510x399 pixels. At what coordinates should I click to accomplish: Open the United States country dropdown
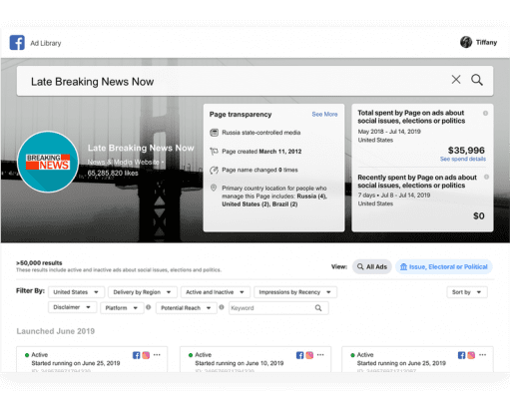click(76, 292)
